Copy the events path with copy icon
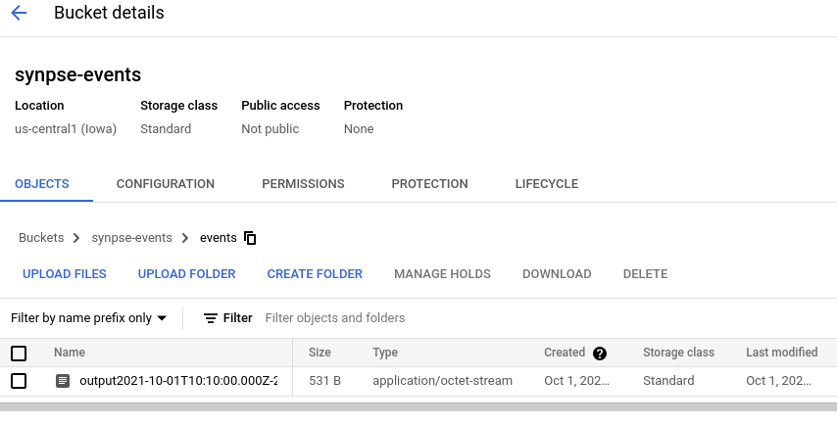Screen dimensions: 837x426 (x=250, y=238)
